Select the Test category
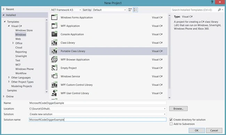The image size is (226, 135). tap(18, 61)
